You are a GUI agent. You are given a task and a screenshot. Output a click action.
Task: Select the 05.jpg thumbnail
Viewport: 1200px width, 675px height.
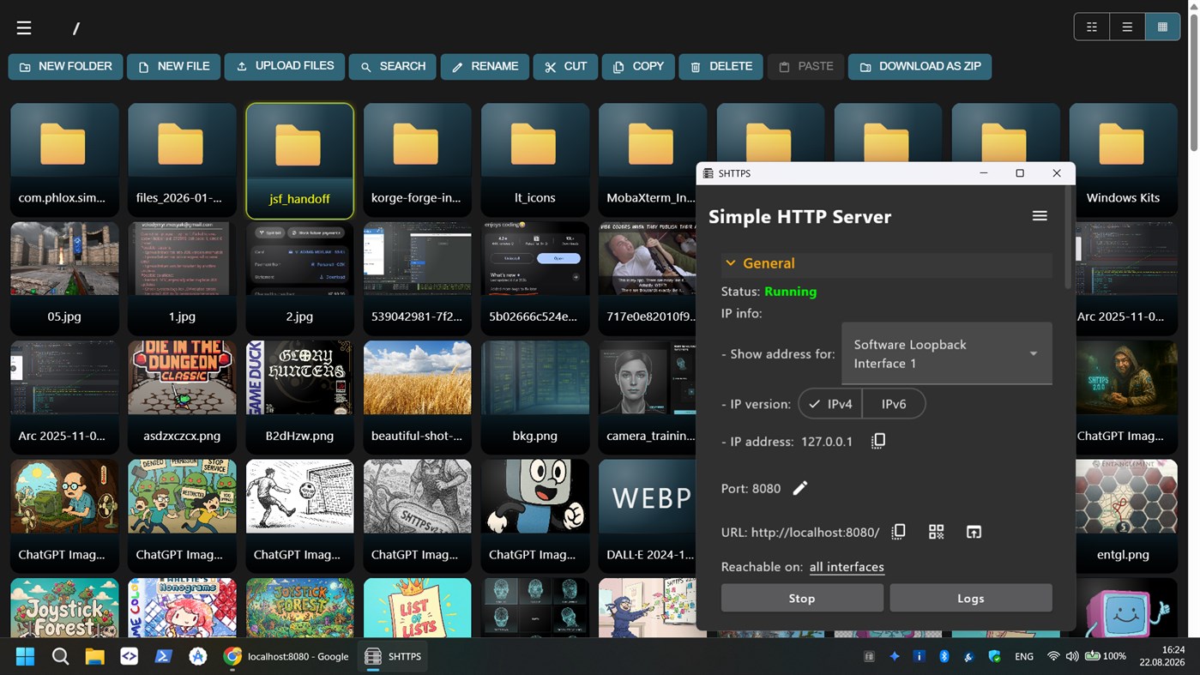[x=64, y=279]
